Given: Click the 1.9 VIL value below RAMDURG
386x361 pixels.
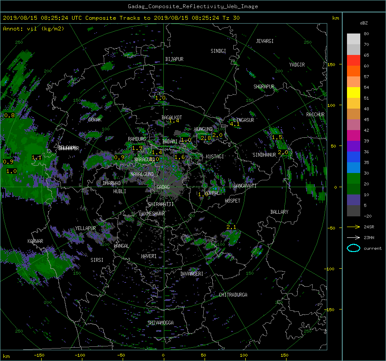Looking at the screenshot, I should point(137,148).
